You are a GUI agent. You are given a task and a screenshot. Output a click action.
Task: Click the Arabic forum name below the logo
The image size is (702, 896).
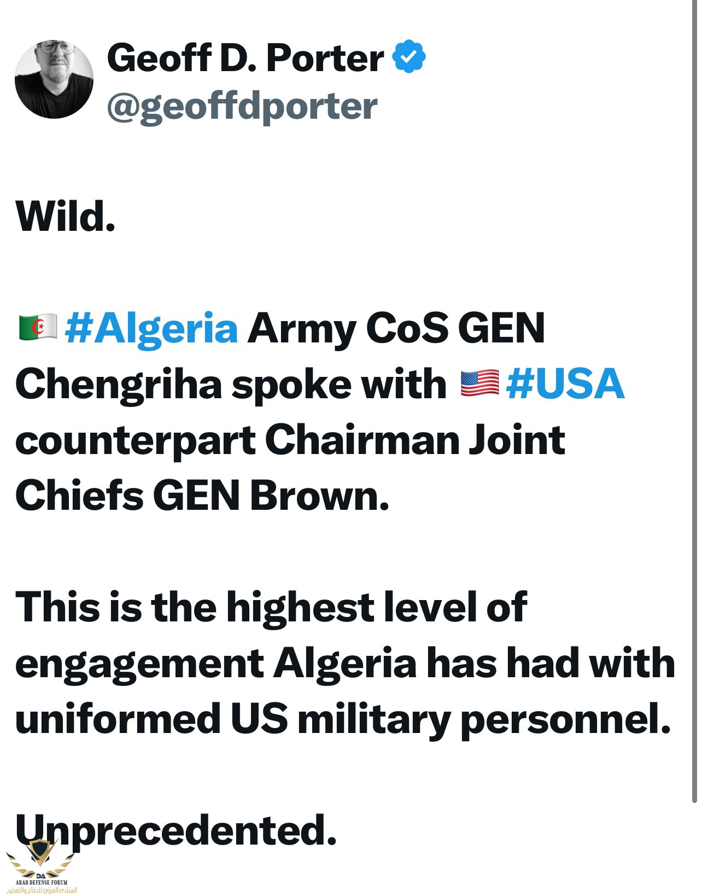[42, 890]
